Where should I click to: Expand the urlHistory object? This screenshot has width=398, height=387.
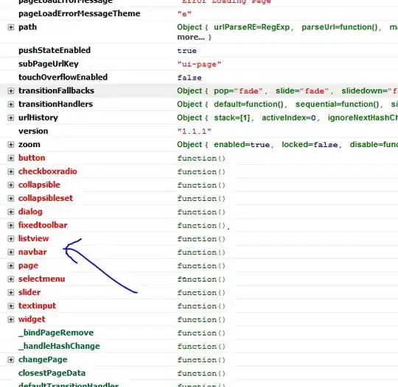coord(11,118)
